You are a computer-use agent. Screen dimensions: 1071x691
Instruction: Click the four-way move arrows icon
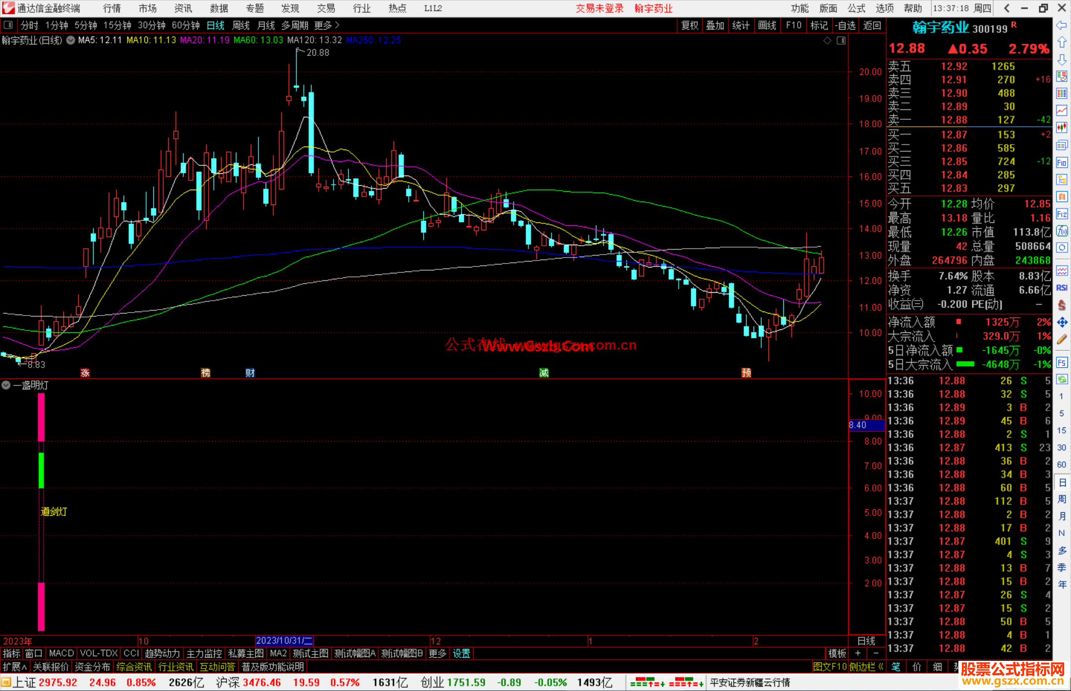click(x=1062, y=322)
